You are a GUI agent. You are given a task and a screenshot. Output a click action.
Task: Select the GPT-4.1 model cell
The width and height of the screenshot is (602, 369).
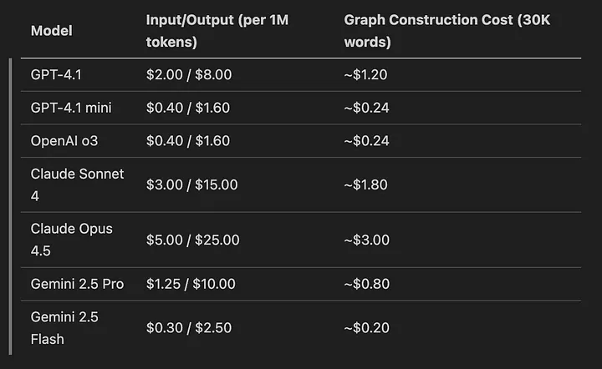point(57,74)
